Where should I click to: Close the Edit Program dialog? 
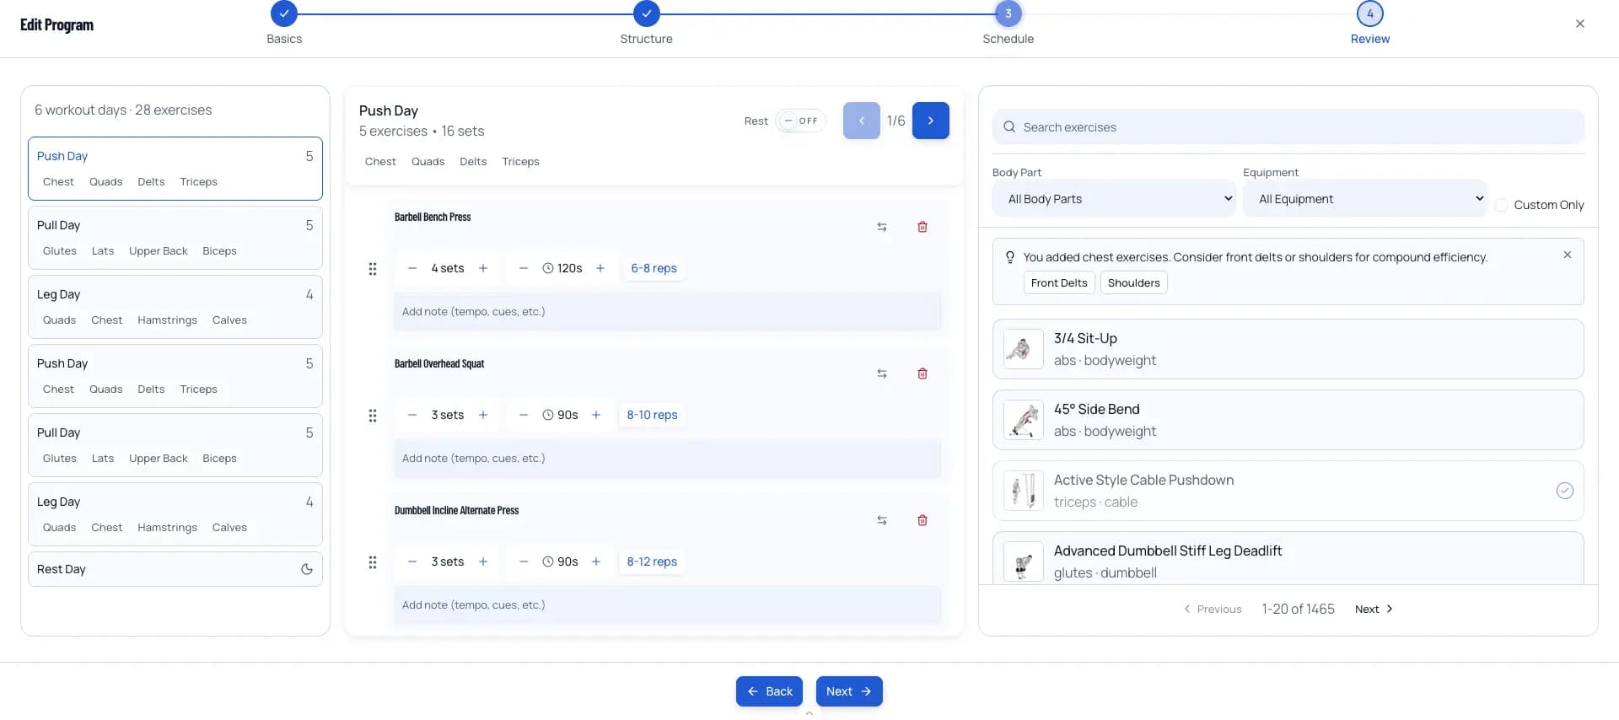coord(1580,24)
